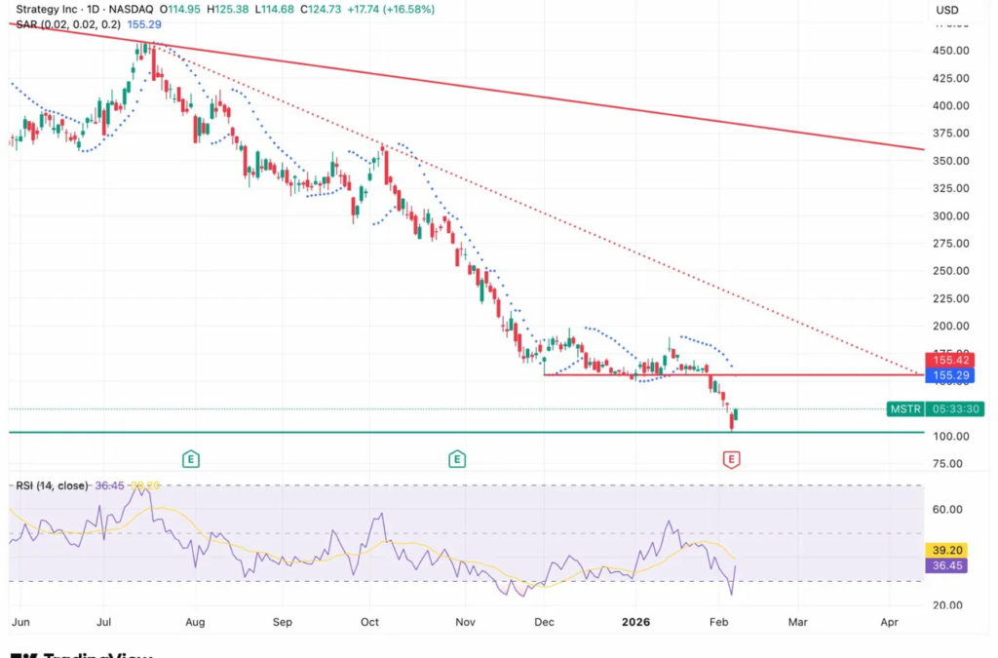Click the blue 155.29 SAR price label
The width and height of the screenshot is (998, 658).
coord(950,375)
